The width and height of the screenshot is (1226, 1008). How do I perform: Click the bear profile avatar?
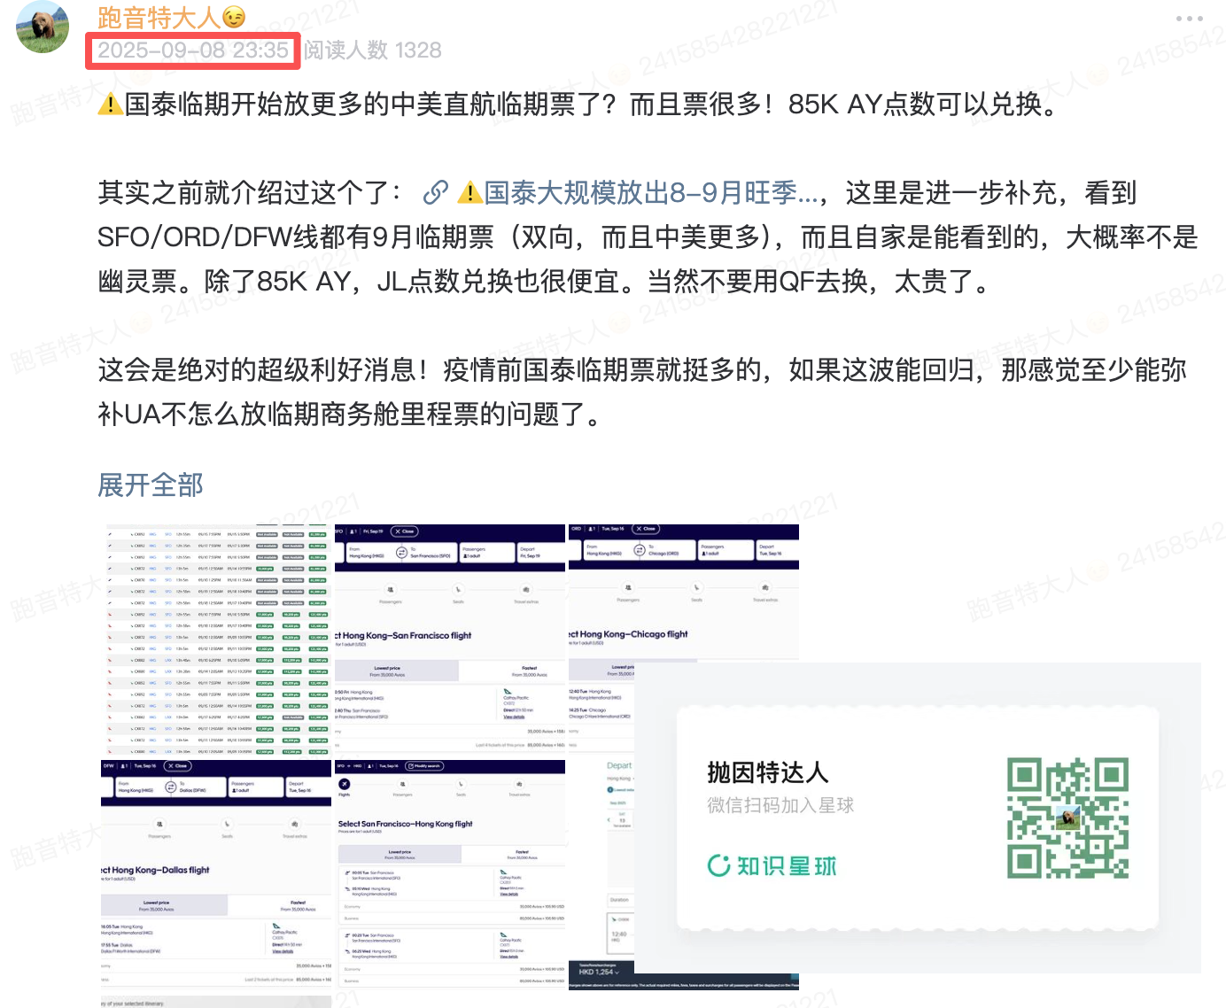pyautogui.click(x=43, y=27)
